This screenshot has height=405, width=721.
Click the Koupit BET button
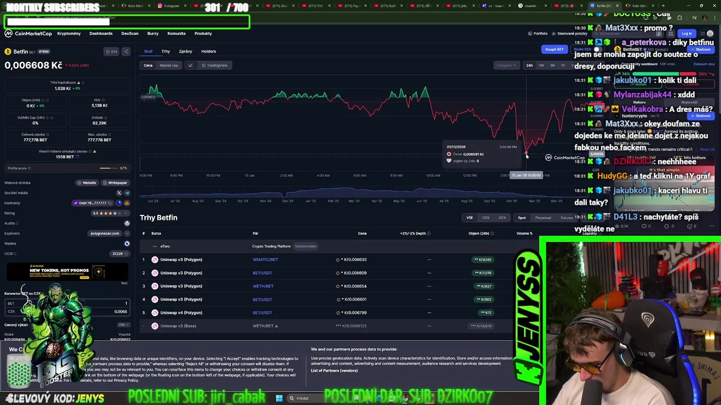click(554, 49)
